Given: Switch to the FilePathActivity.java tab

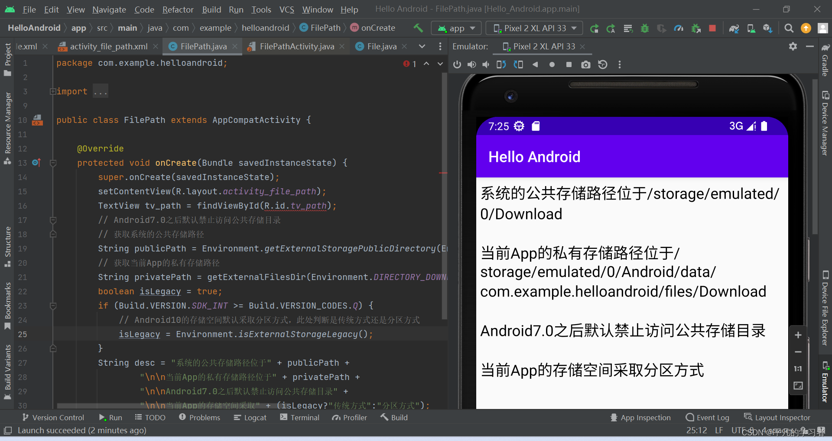Looking at the screenshot, I should [296, 46].
